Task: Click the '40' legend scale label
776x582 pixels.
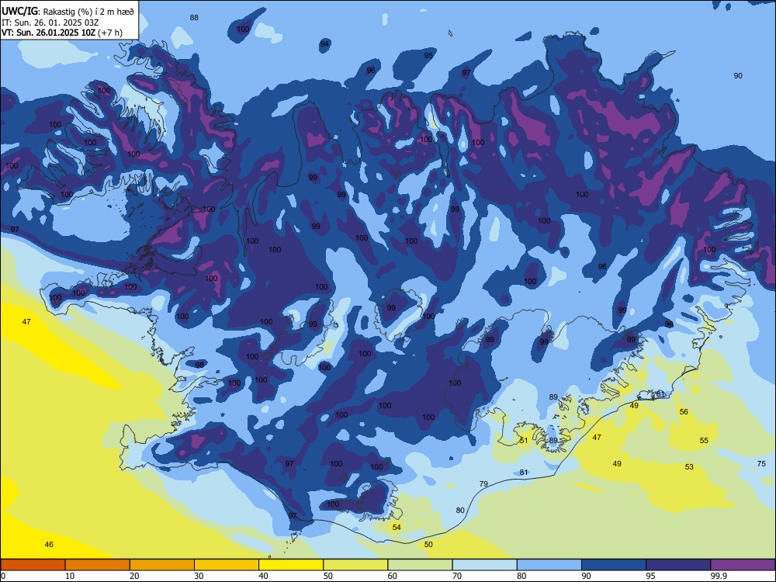Action: (x=263, y=576)
